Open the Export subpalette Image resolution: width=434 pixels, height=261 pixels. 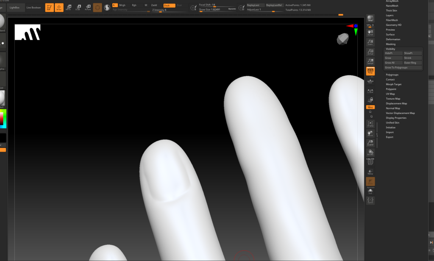(x=389, y=137)
